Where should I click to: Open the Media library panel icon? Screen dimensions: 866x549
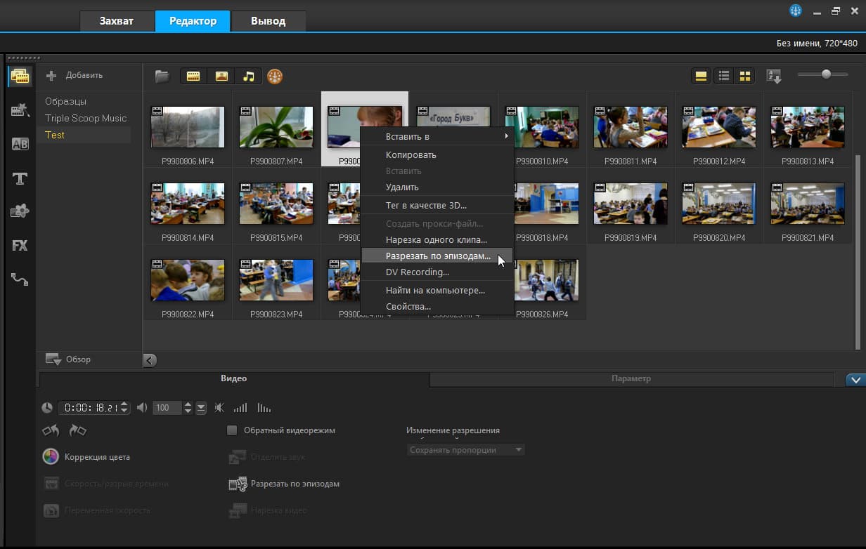pos(20,76)
